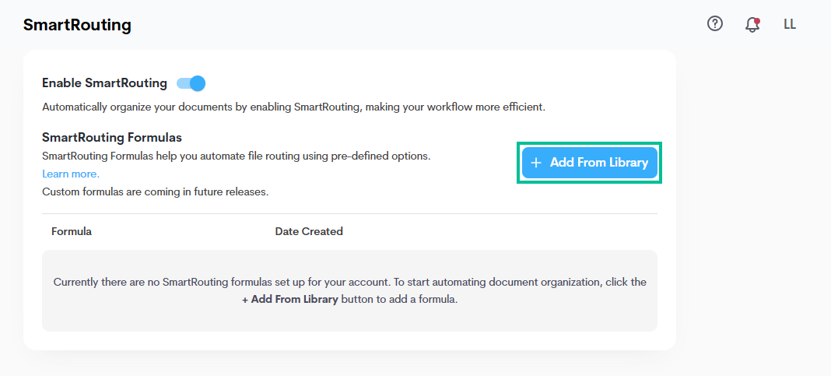The height and width of the screenshot is (376, 831).
Task: Click the SmartRouting page title
Action: [x=77, y=25]
